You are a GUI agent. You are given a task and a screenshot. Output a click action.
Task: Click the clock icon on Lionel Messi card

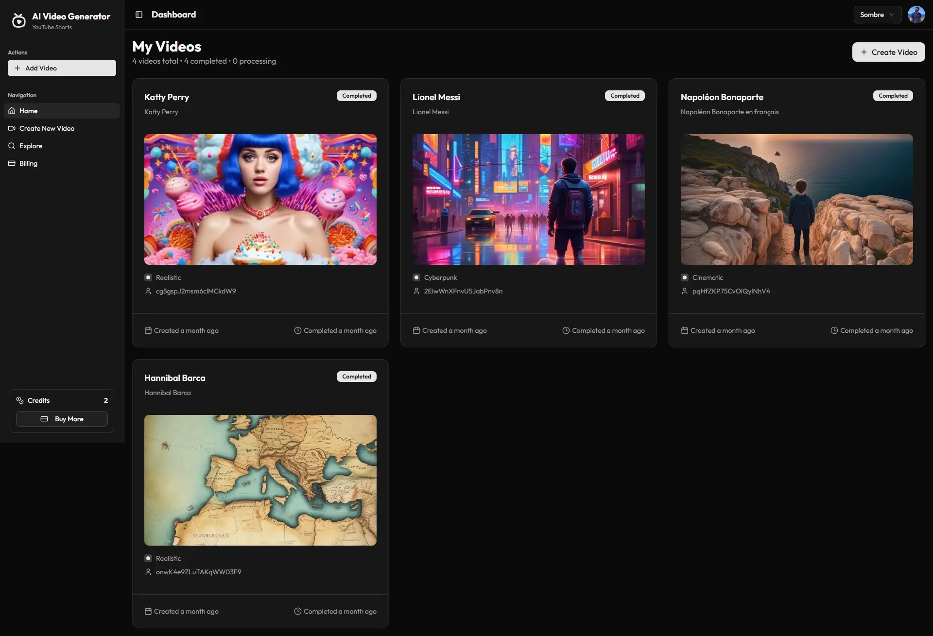click(566, 330)
